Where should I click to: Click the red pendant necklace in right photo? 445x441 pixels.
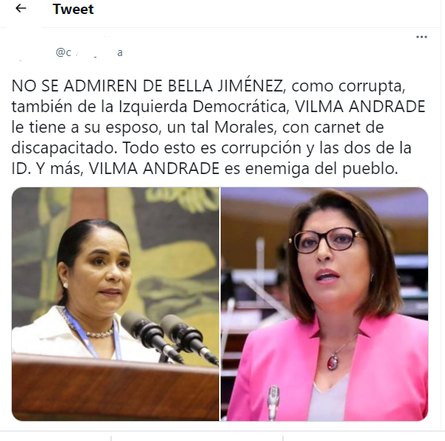coord(333,362)
